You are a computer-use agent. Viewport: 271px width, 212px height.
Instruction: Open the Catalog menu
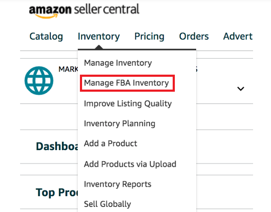[x=46, y=37]
